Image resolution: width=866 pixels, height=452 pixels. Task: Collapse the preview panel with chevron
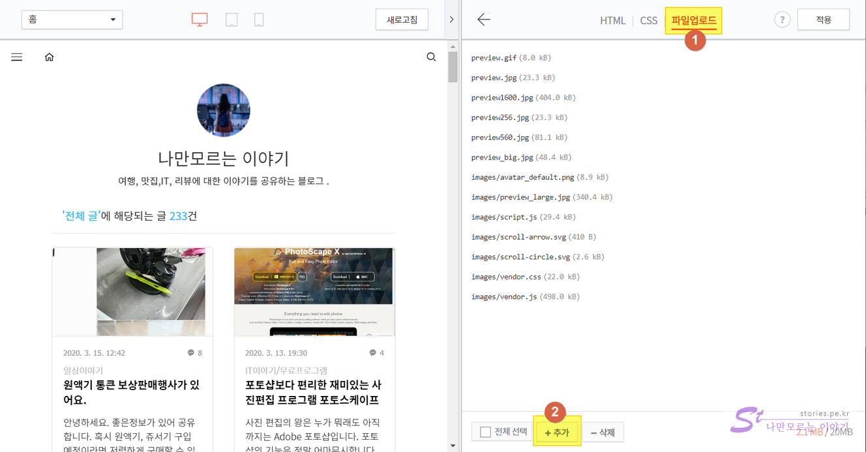click(451, 20)
